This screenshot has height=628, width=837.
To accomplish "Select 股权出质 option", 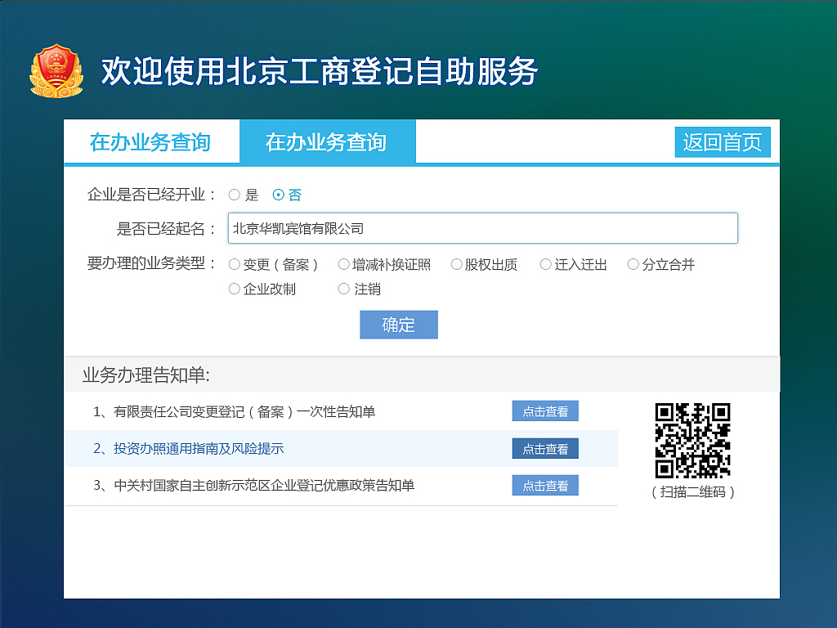I will (x=455, y=264).
